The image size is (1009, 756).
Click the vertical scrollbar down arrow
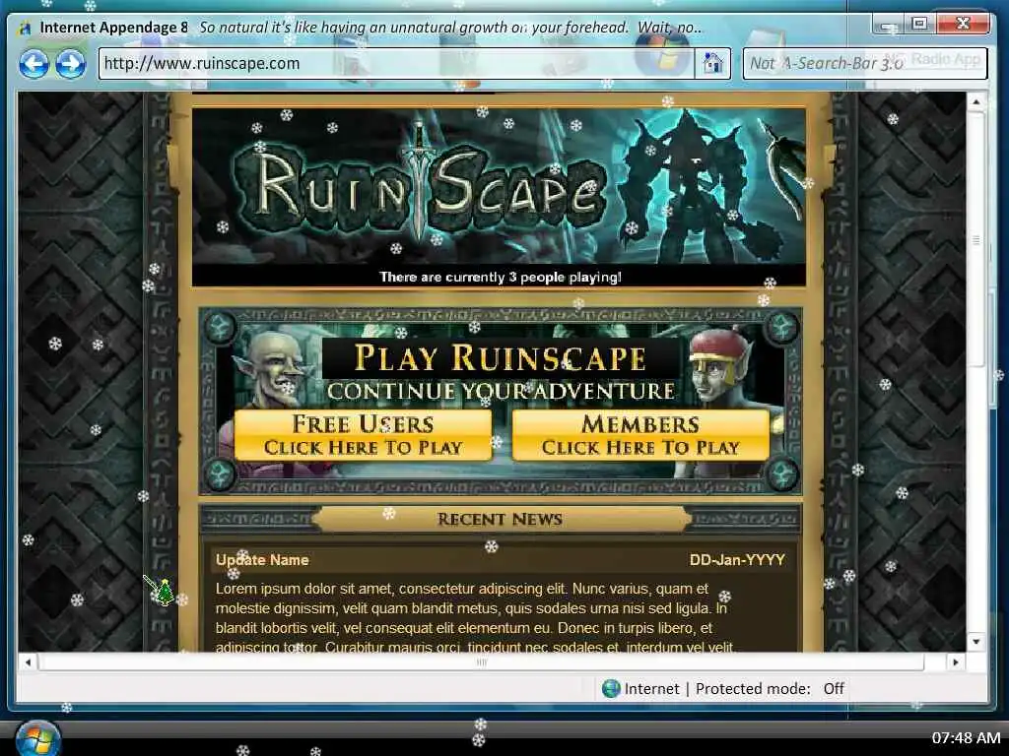point(976,642)
